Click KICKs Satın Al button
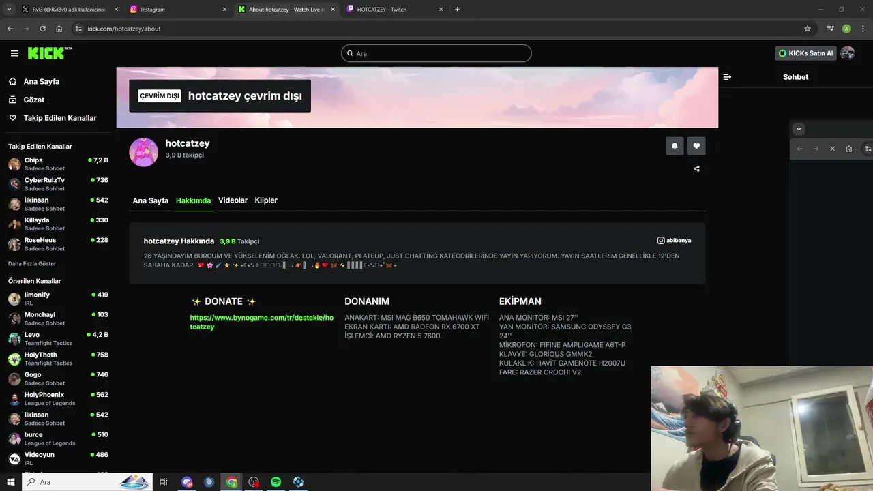 point(805,53)
